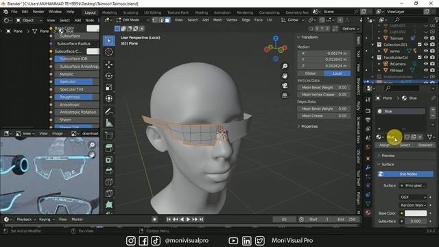Image resolution: width=439 pixels, height=247 pixels.
Task: Click the YouTube icon in footer
Action: 233,241
